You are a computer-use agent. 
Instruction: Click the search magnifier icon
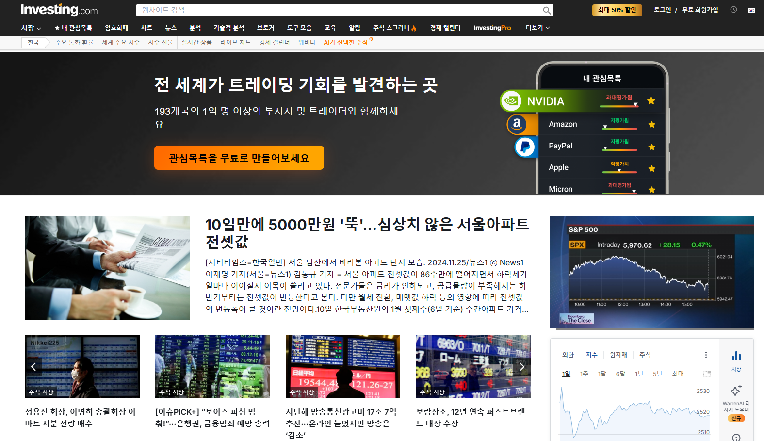click(x=547, y=10)
